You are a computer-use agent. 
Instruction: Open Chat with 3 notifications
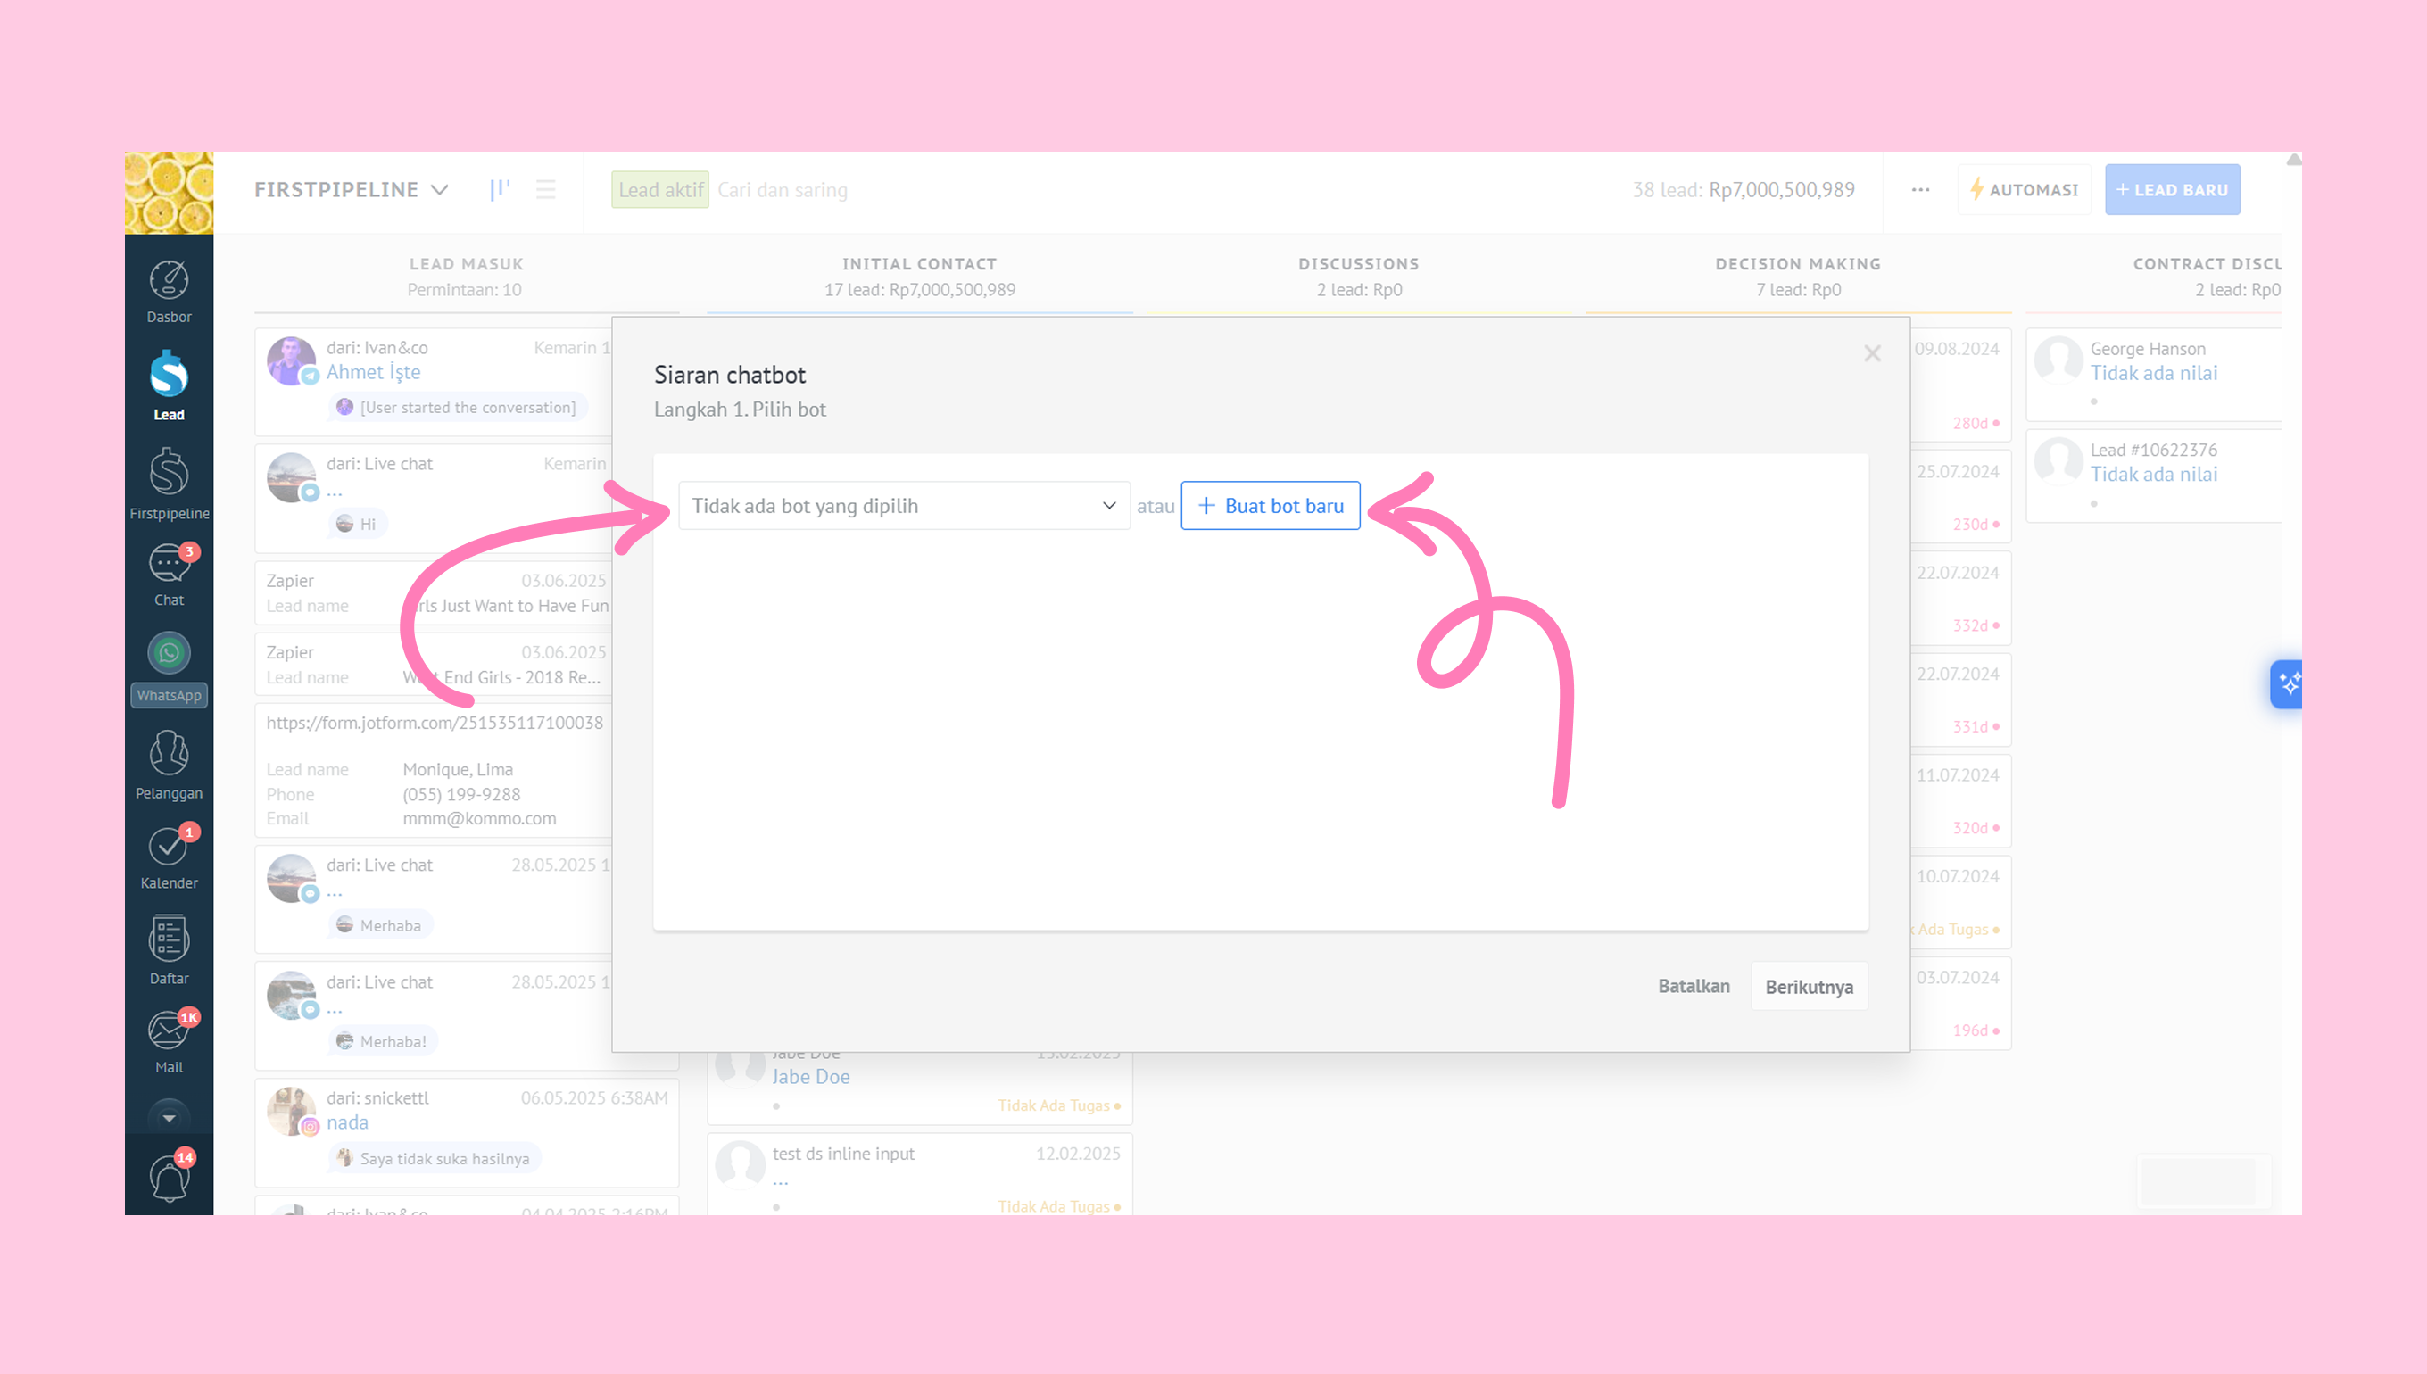169,575
